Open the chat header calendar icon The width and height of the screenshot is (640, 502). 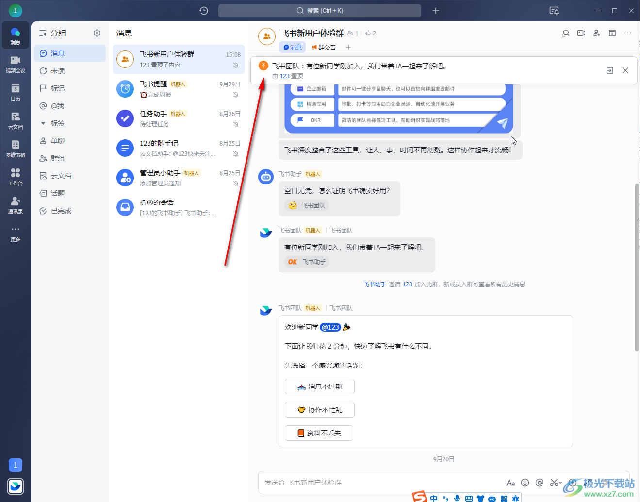612,33
